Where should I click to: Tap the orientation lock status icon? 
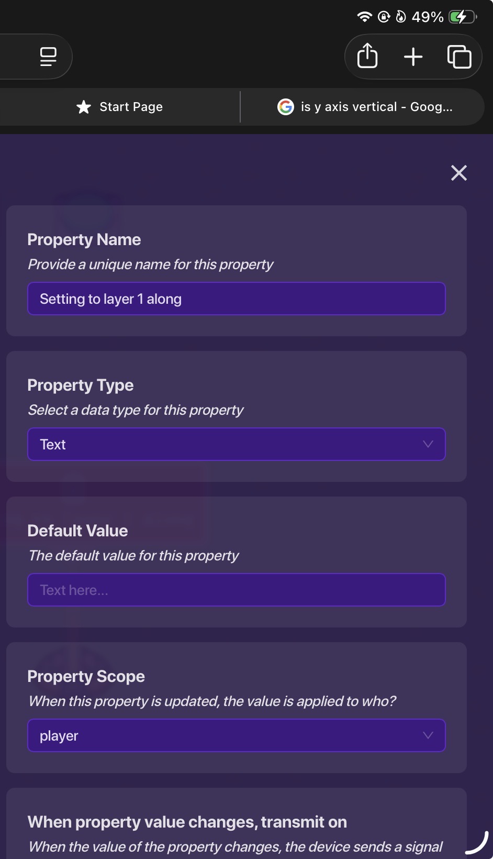pos(384,17)
